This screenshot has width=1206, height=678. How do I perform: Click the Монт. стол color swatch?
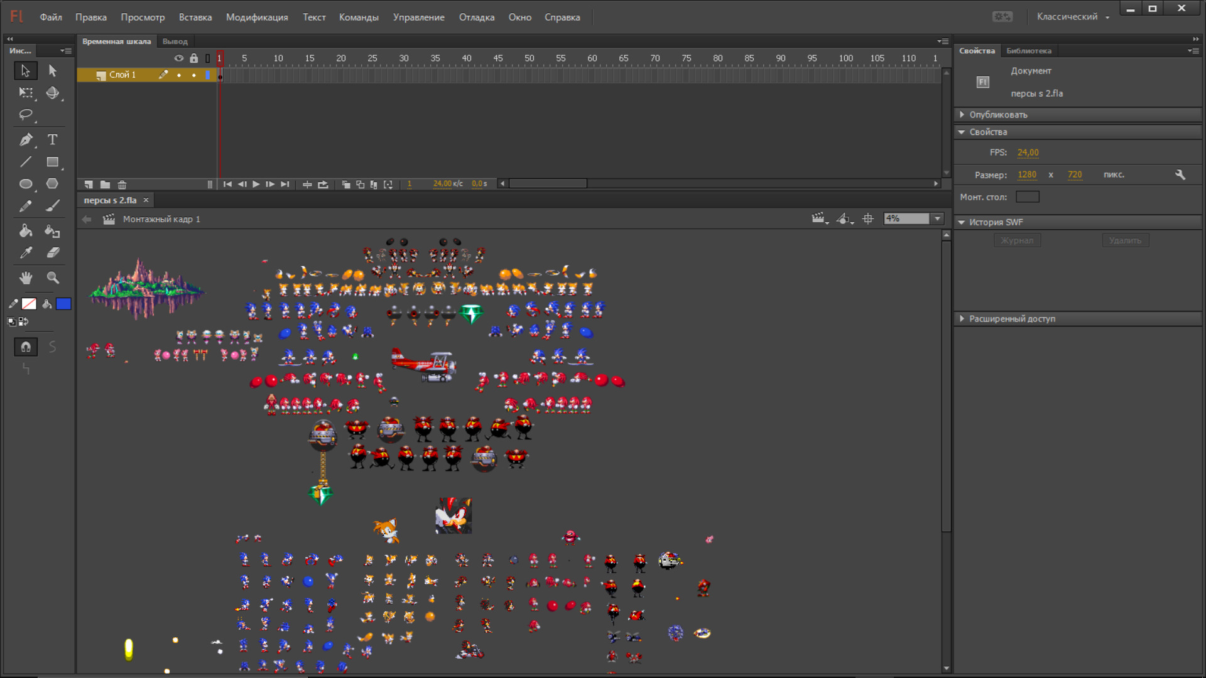tap(1028, 197)
